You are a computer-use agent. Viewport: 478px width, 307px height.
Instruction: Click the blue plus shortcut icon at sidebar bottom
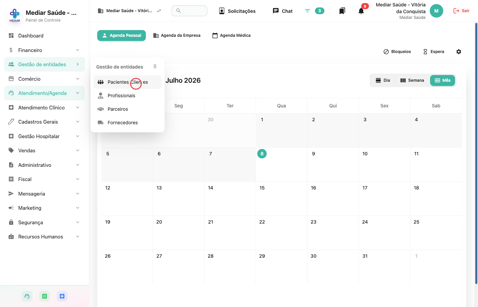(x=62, y=296)
